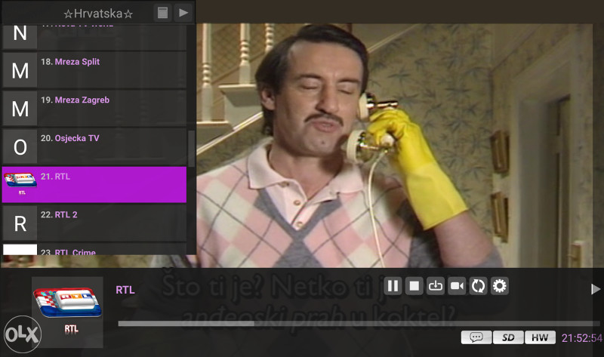
Task: Select channel 23. RTL Crime
Action: (x=94, y=249)
